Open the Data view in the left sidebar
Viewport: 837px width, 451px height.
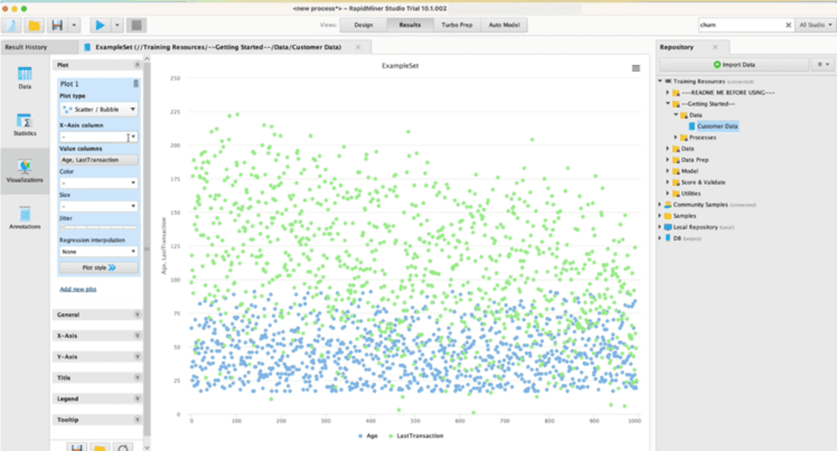click(x=24, y=78)
